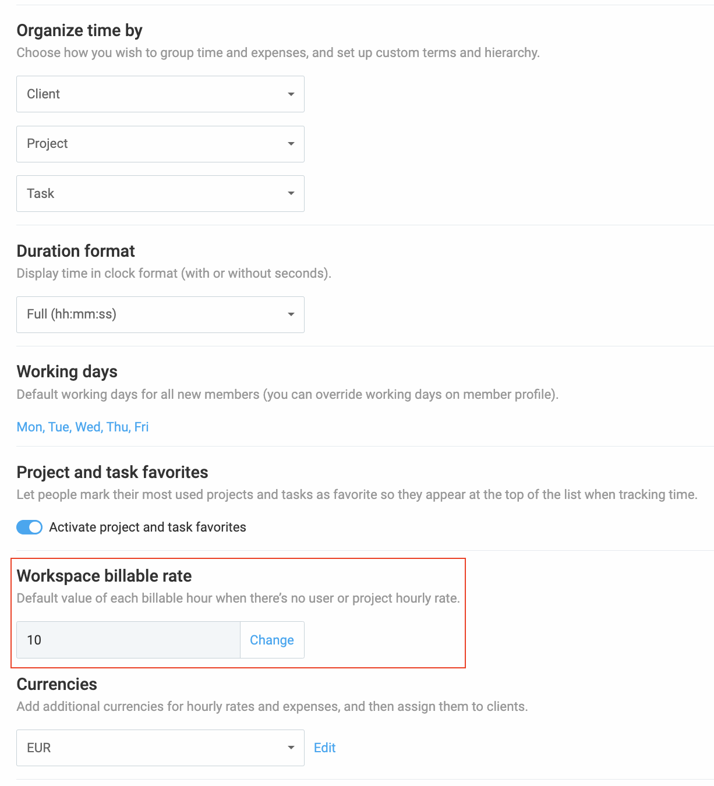Click the 'Workspace billable rate' heading
The height and width of the screenshot is (786, 714).
104,576
